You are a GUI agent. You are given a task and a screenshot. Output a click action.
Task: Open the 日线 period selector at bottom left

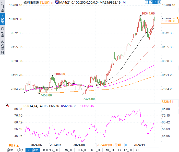(14, 145)
